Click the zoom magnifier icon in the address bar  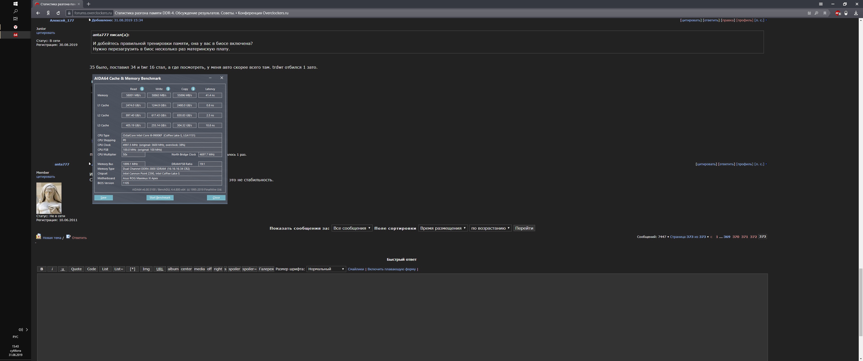point(816,13)
